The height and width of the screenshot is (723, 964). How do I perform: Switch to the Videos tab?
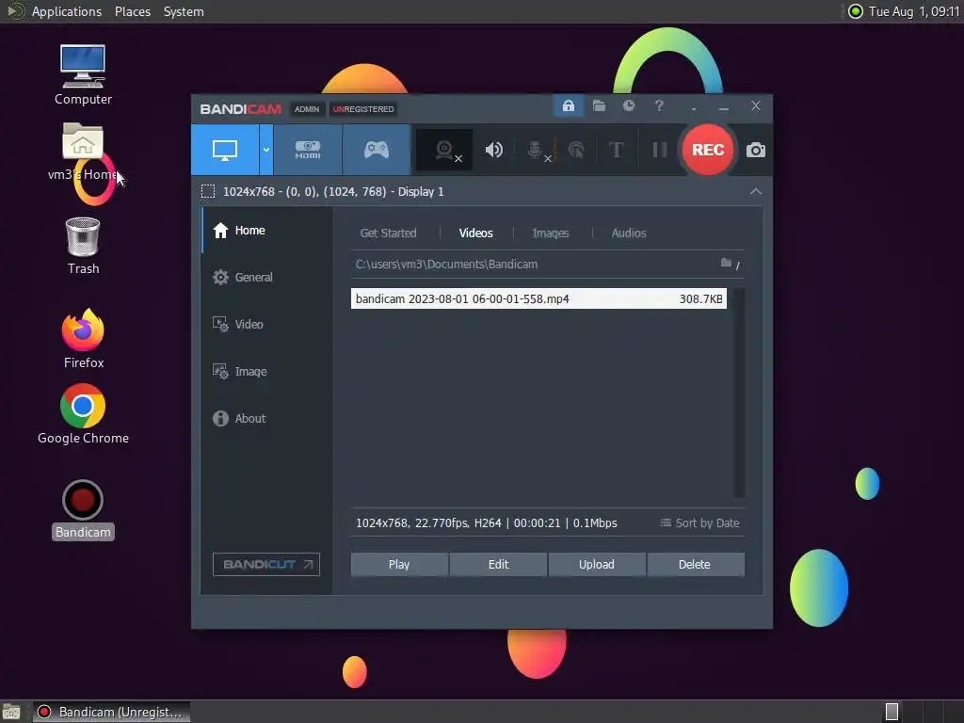475,233
